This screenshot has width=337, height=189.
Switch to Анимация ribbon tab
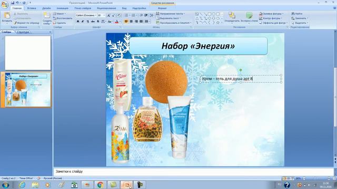click(62, 8)
